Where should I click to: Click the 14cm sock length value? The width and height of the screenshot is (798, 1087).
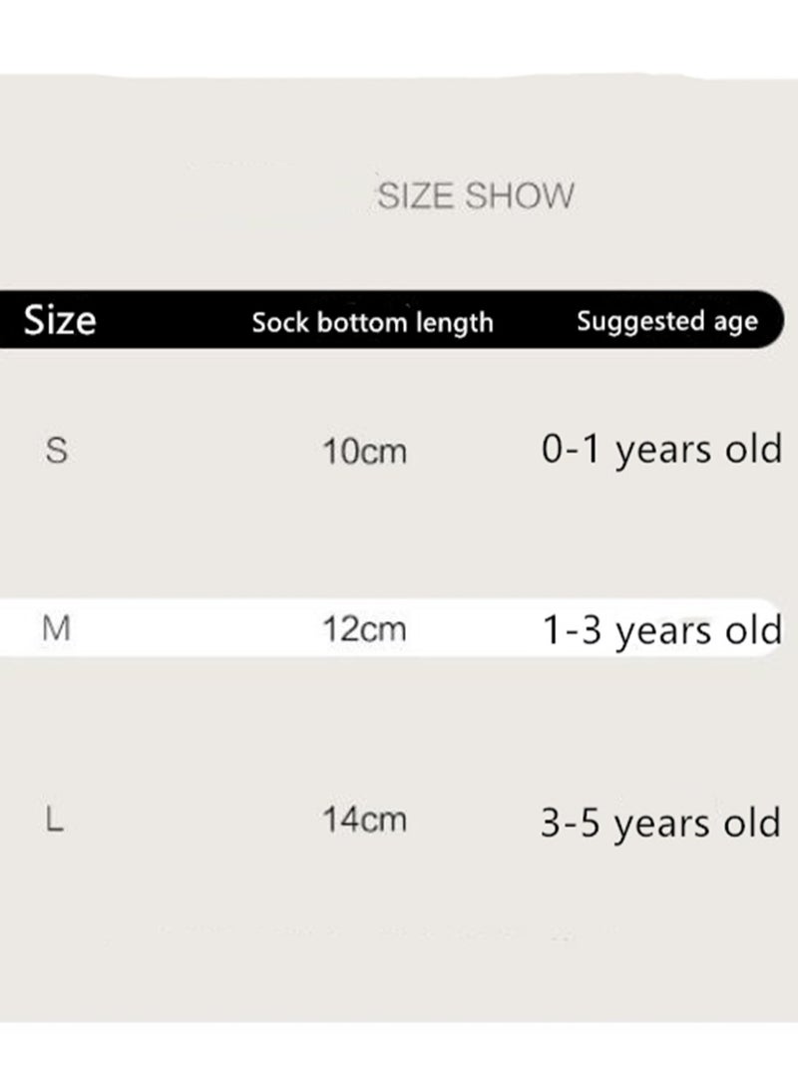[365, 820]
